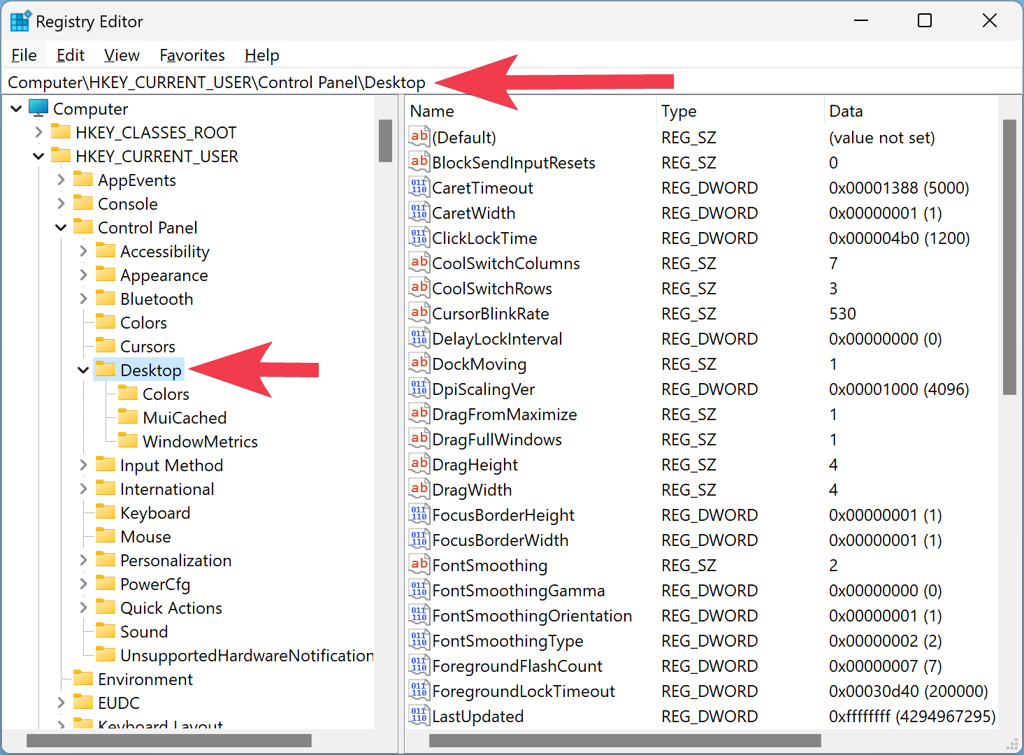The width and height of the screenshot is (1024, 755).
Task: Expand the Personalization key
Action: tap(83, 560)
